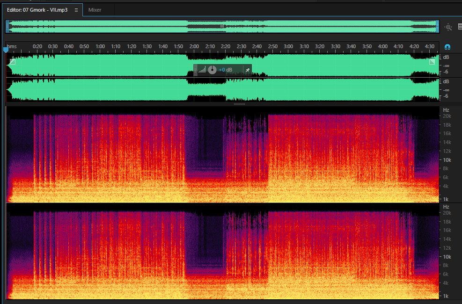Click the right channel dB scale label
Image resolution: width=462 pixels, height=304 pixels.
click(446, 81)
